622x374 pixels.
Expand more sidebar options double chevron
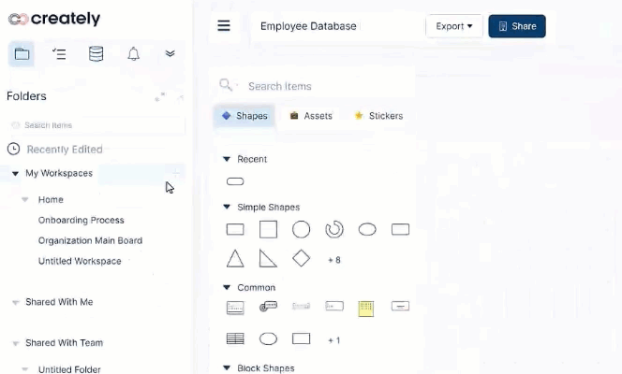click(170, 54)
